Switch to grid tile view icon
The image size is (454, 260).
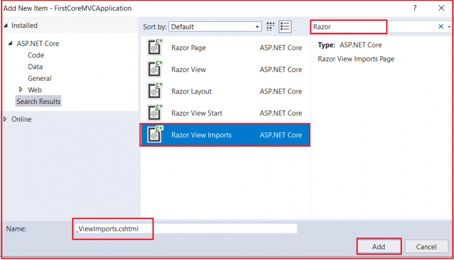271,27
